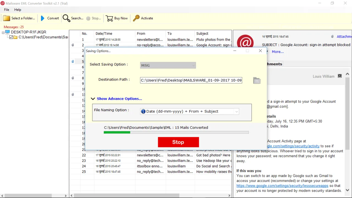Select message row 23 Use Hadoop like your
The height and width of the screenshot is (198, 352).
[151, 161]
